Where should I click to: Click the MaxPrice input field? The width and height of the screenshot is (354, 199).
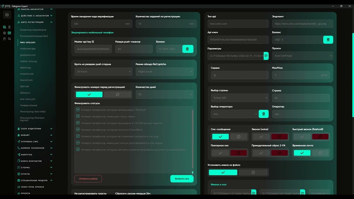point(301,75)
